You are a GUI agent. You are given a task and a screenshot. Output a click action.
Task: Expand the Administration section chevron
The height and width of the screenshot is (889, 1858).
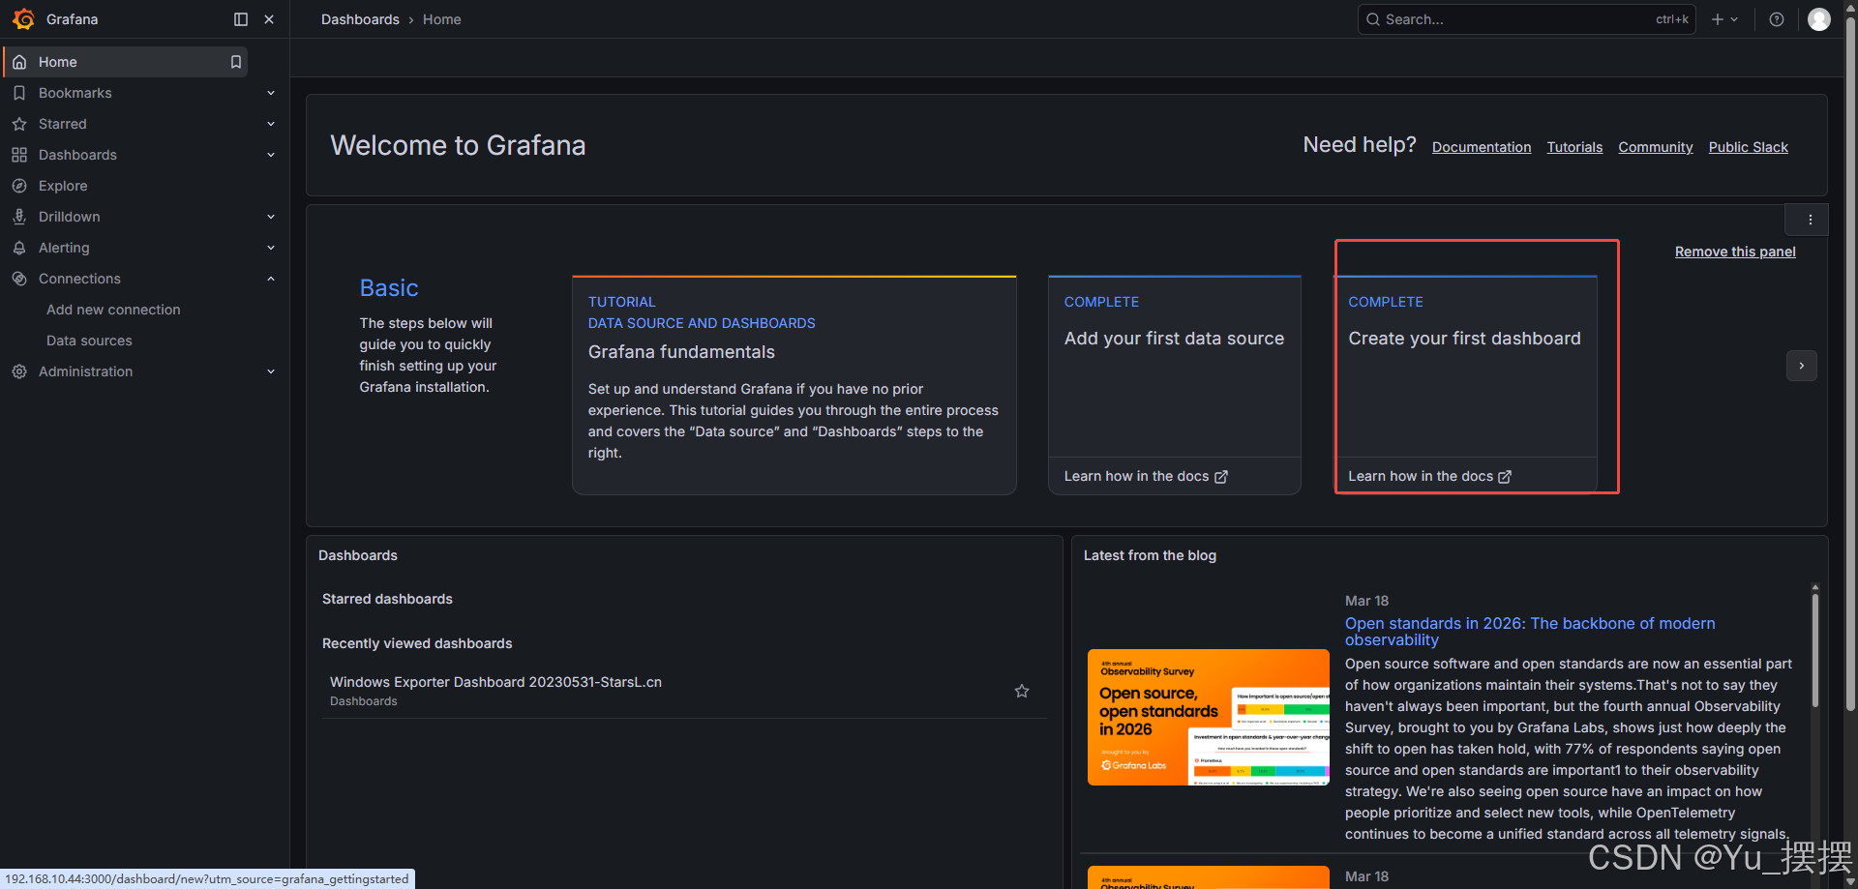pyautogui.click(x=271, y=371)
